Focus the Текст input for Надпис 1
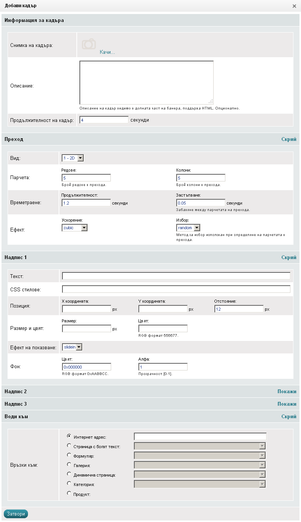301x522 pixels. click(x=176, y=276)
